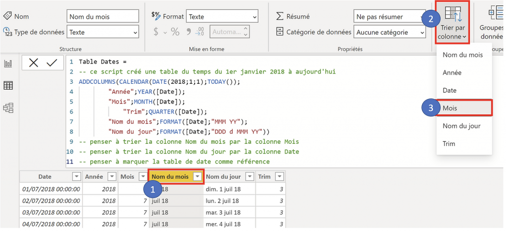Click formula line with "Nom du mois" FORMAT
The width and height of the screenshot is (506, 232).
tap(178, 122)
